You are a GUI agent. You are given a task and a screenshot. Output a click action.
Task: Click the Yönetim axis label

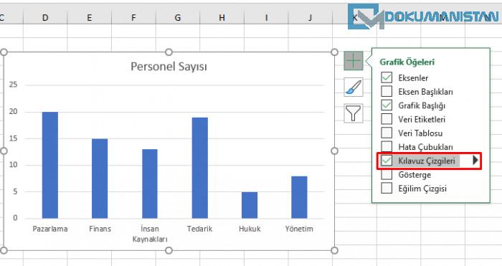[299, 229]
